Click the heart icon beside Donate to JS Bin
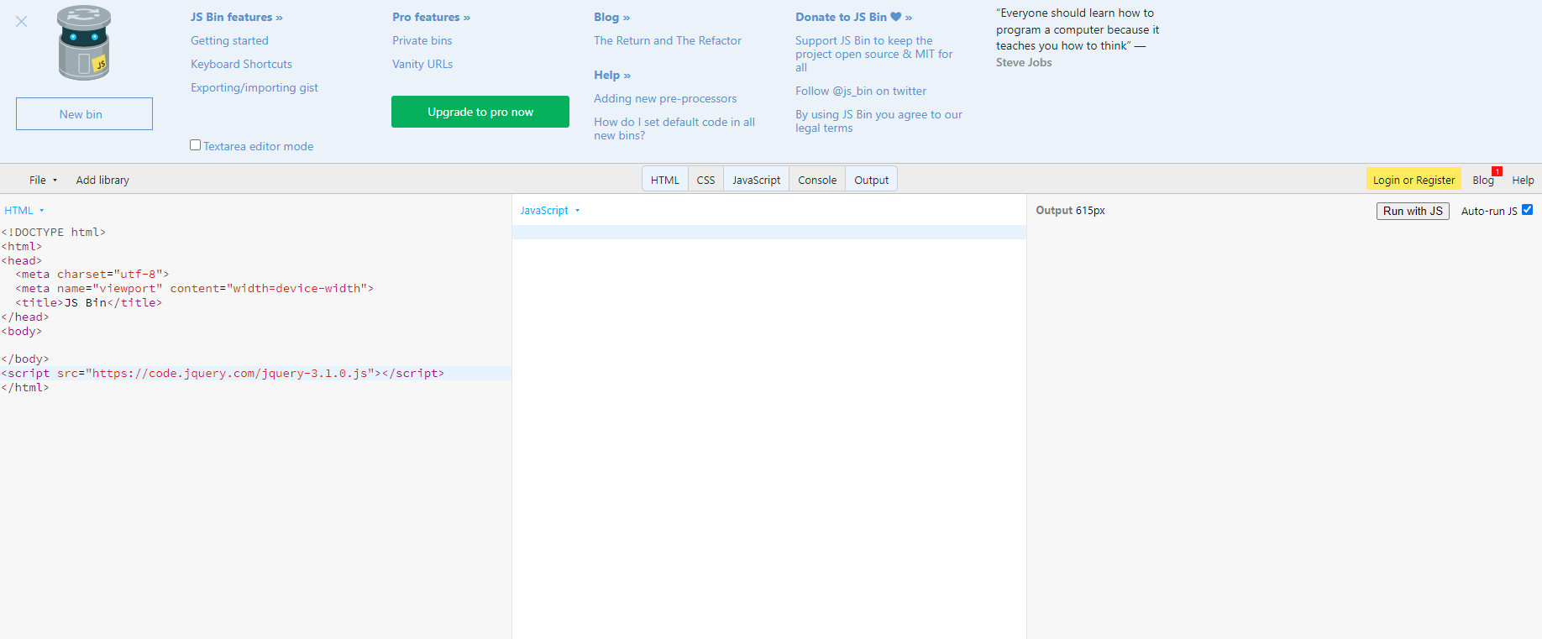Viewport: 1542px width, 639px height. [895, 17]
